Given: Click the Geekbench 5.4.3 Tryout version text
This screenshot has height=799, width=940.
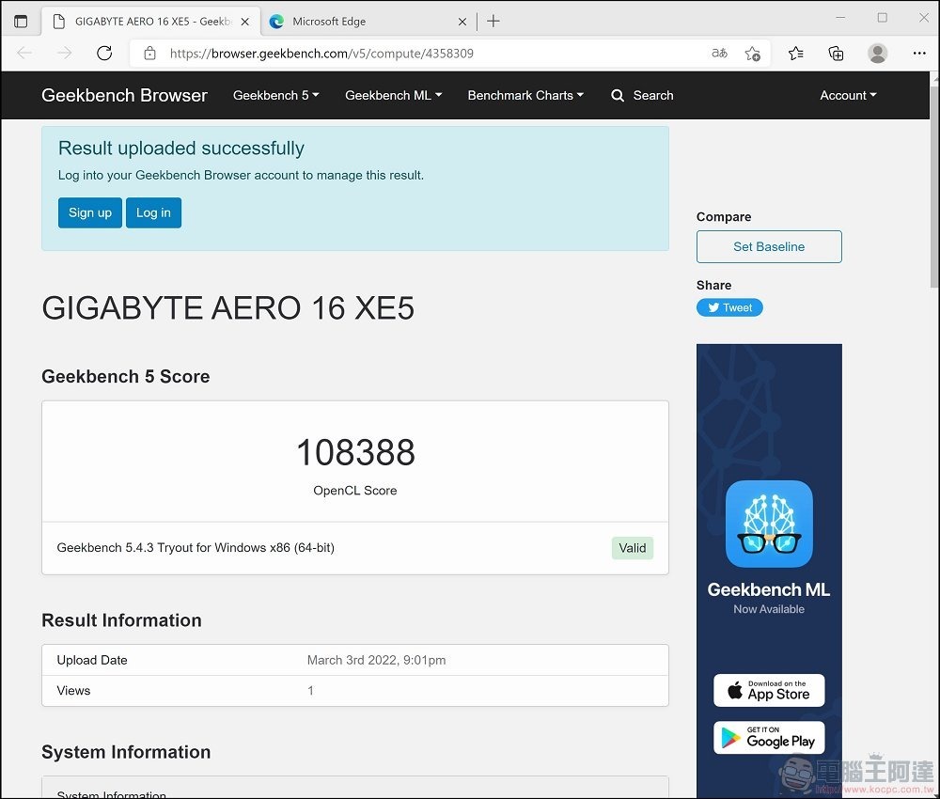Looking at the screenshot, I should 196,547.
